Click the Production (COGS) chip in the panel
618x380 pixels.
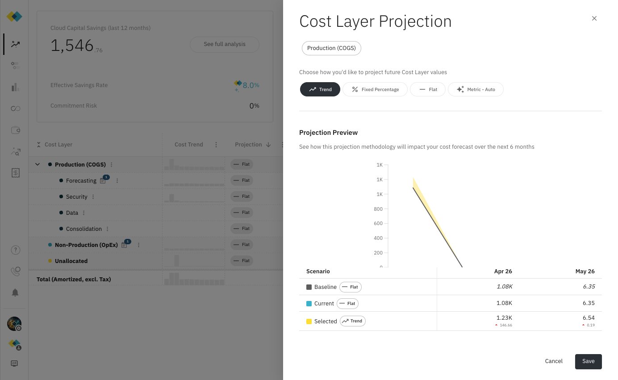[x=331, y=48]
